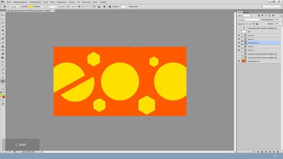
Task: Open the Файл menu
Action: coord(9,2)
